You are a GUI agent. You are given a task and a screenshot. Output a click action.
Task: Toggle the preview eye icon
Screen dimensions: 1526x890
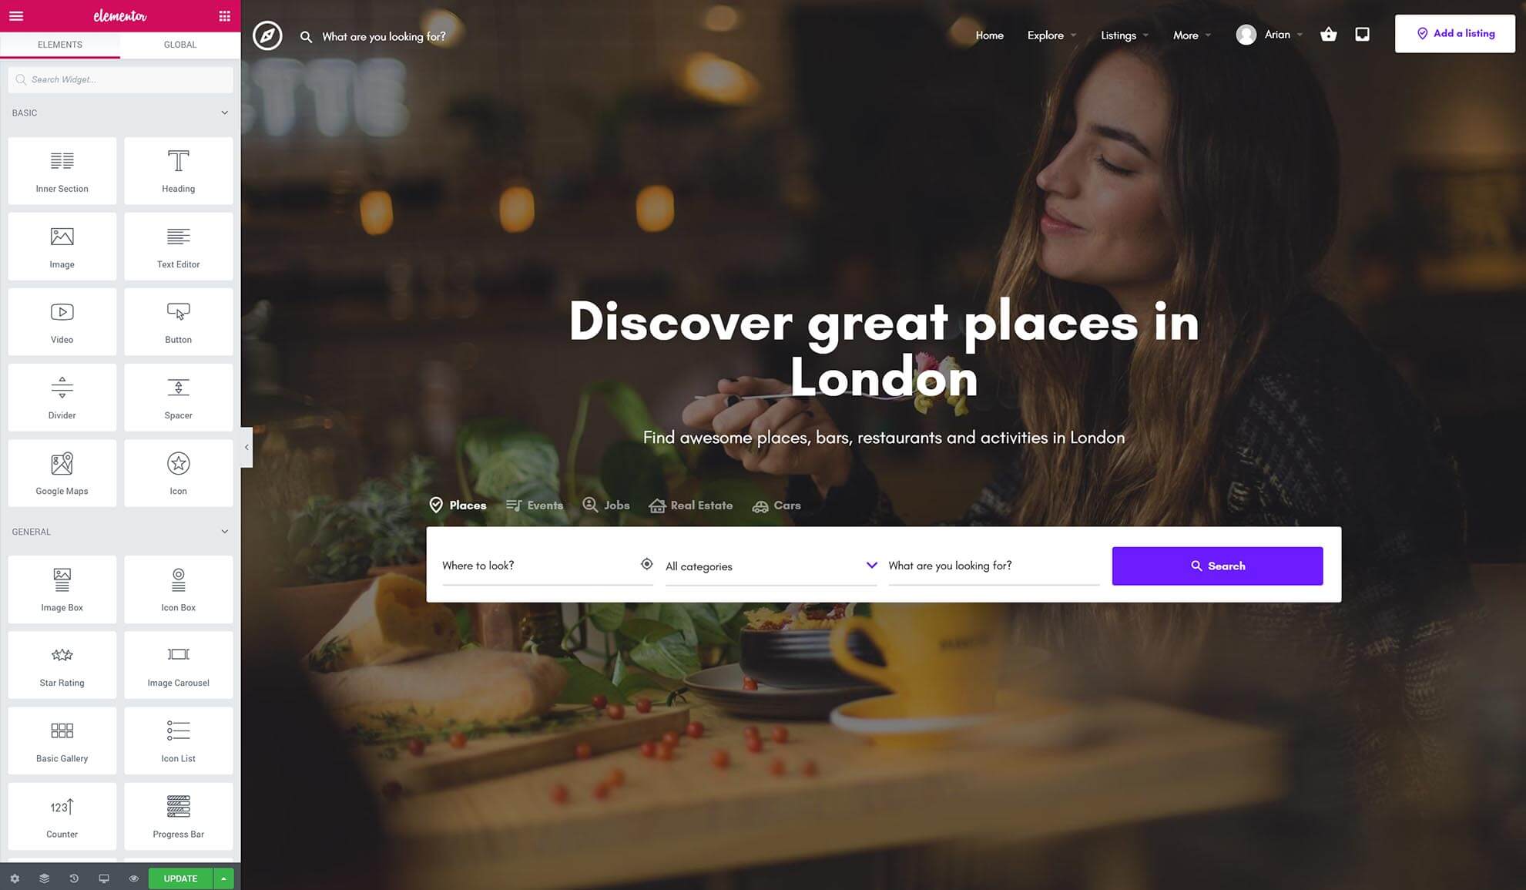133,878
